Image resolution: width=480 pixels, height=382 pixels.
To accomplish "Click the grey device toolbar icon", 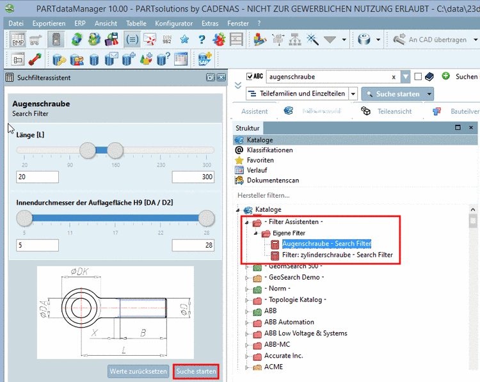I will pyautogui.click(x=56, y=40).
